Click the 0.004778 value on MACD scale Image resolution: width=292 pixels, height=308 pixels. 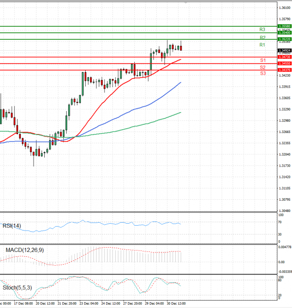coord(285,247)
